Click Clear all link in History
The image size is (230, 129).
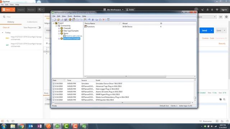(x=6, y=28)
